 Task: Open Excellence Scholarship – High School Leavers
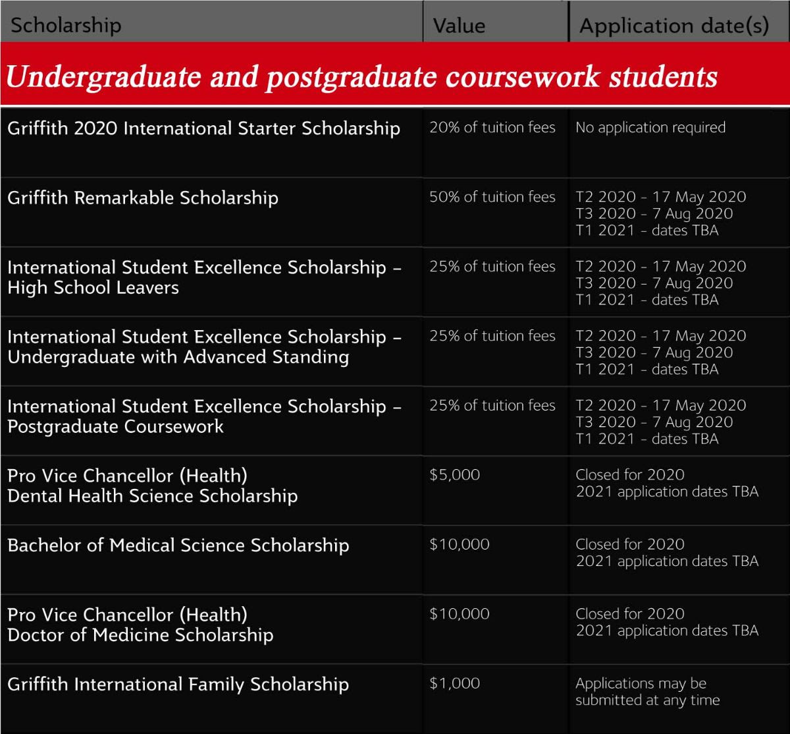point(204,277)
